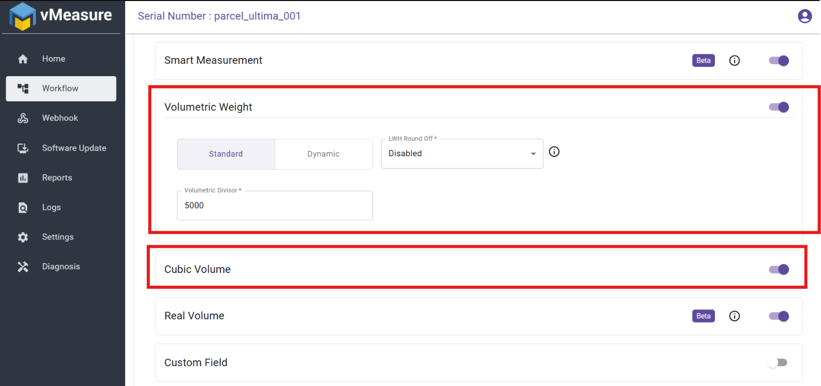
Task: Enable the Custom Field toggle
Action: pyautogui.click(x=778, y=362)
